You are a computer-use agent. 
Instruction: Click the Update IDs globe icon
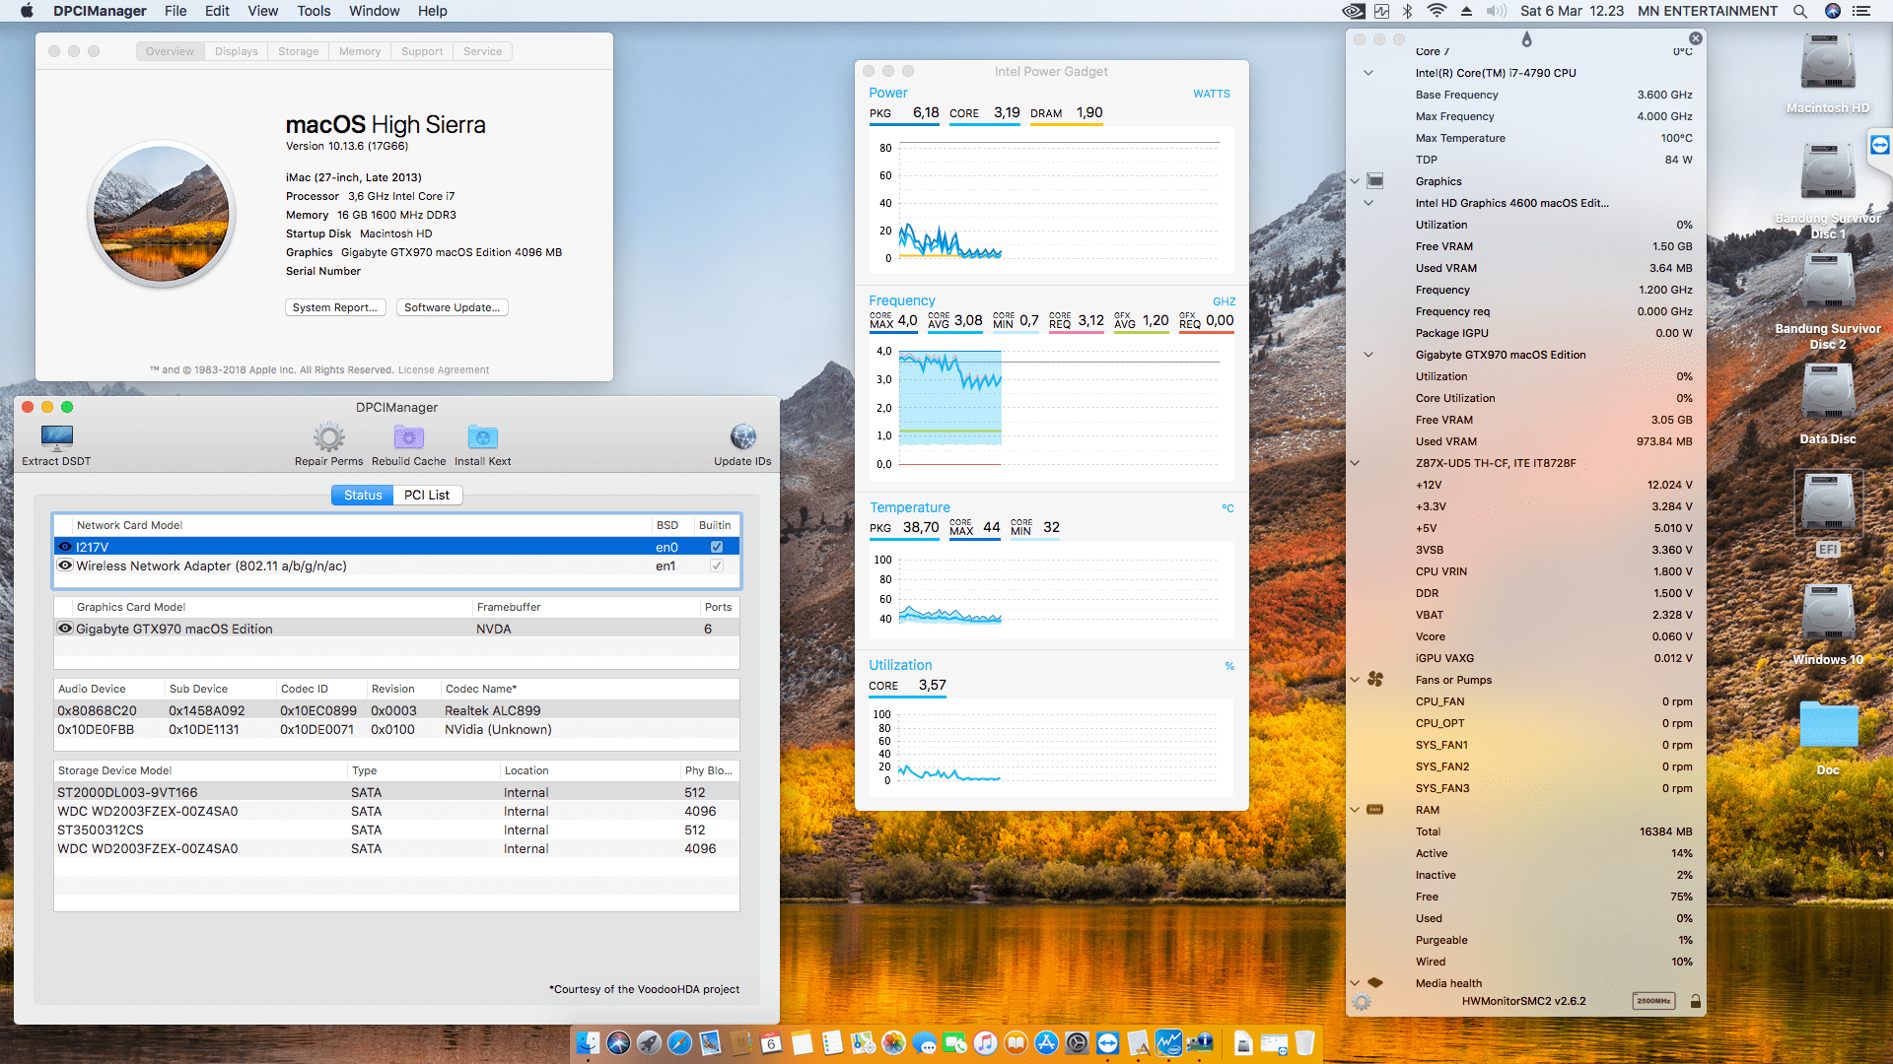click(x=742, y=436)
